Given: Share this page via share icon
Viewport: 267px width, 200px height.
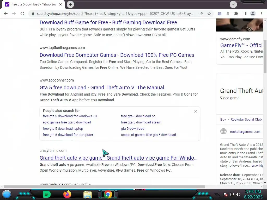Looking at the screenshot, I should coord(201,14).
